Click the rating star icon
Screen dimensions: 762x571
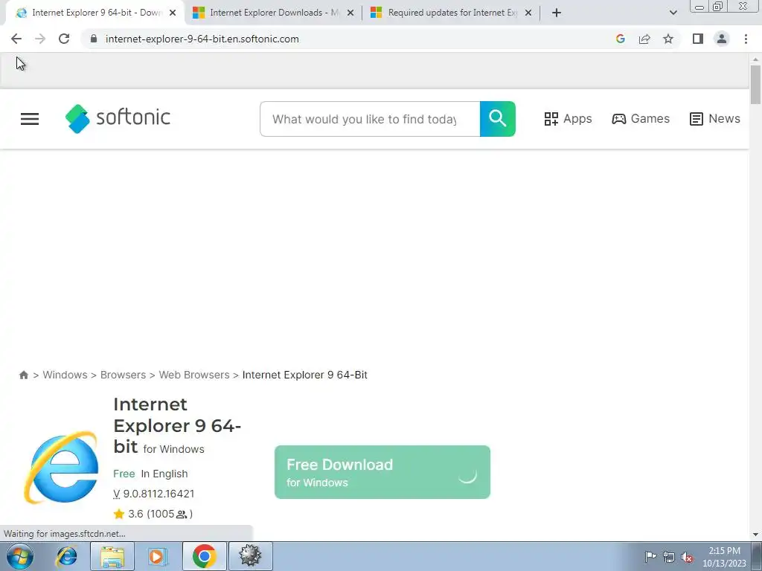118,514
